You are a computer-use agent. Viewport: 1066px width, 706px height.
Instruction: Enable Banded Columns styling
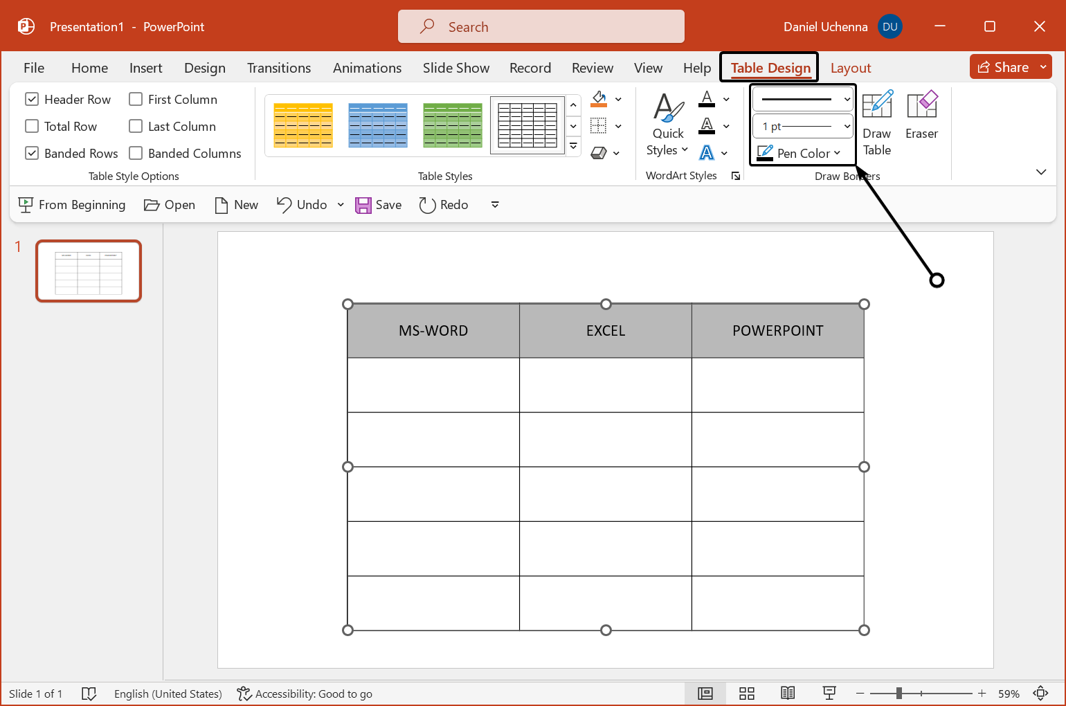click(136, 153)
